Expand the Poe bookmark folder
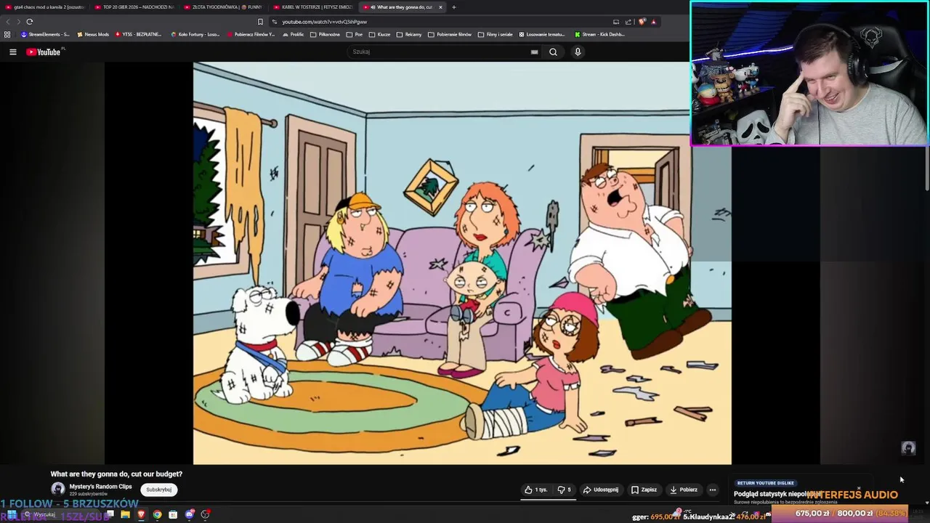The height and width of the screenshot is (523, 930). pyautogui.click(x=355, y=34)
